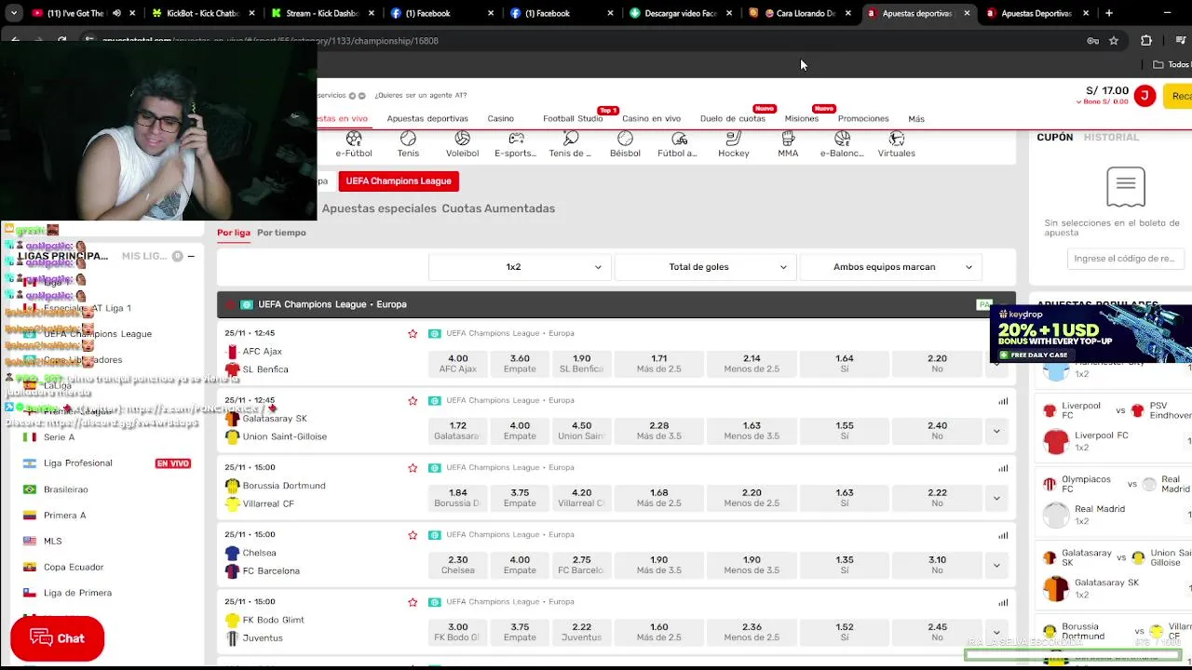Favorite the Galatasaray vs Union Saint-Gilloise match
This screenshot has height=670, width=1192.
(x=413, y=400)
